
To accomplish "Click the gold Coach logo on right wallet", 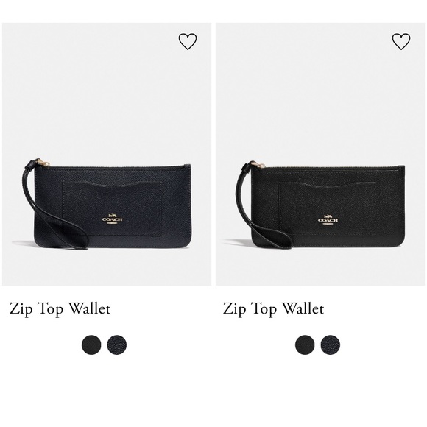I will click(x=328, y=219).
